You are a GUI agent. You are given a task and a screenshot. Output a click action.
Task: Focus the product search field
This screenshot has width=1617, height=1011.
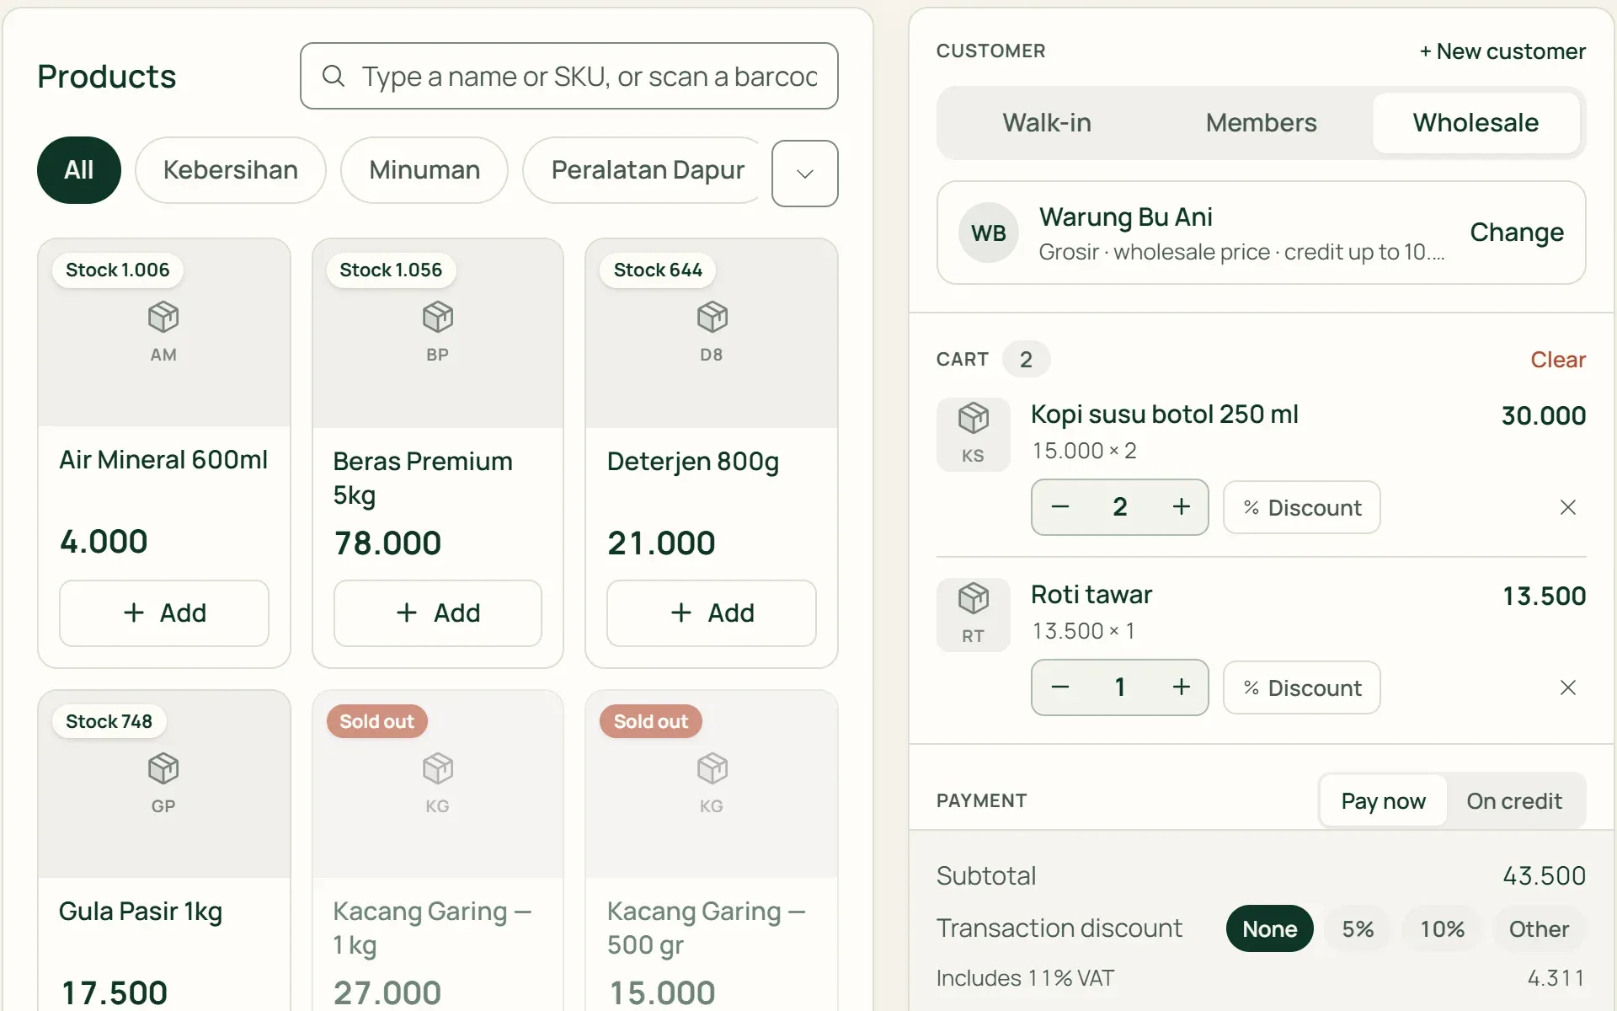[569, 76]
